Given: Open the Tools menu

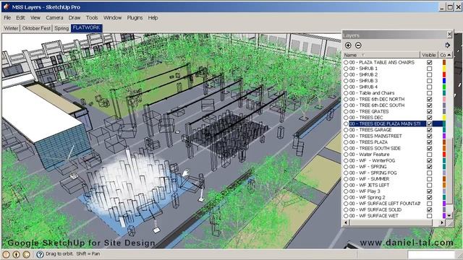Looking at the screenshot, I should (x=92, y=17).
